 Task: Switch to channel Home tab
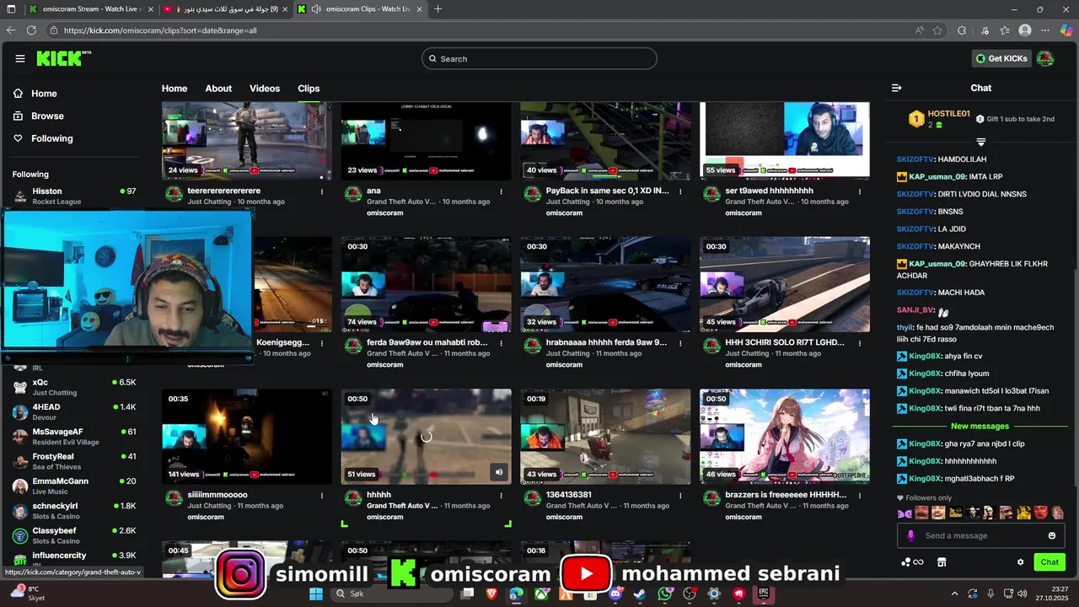[174, 89]
